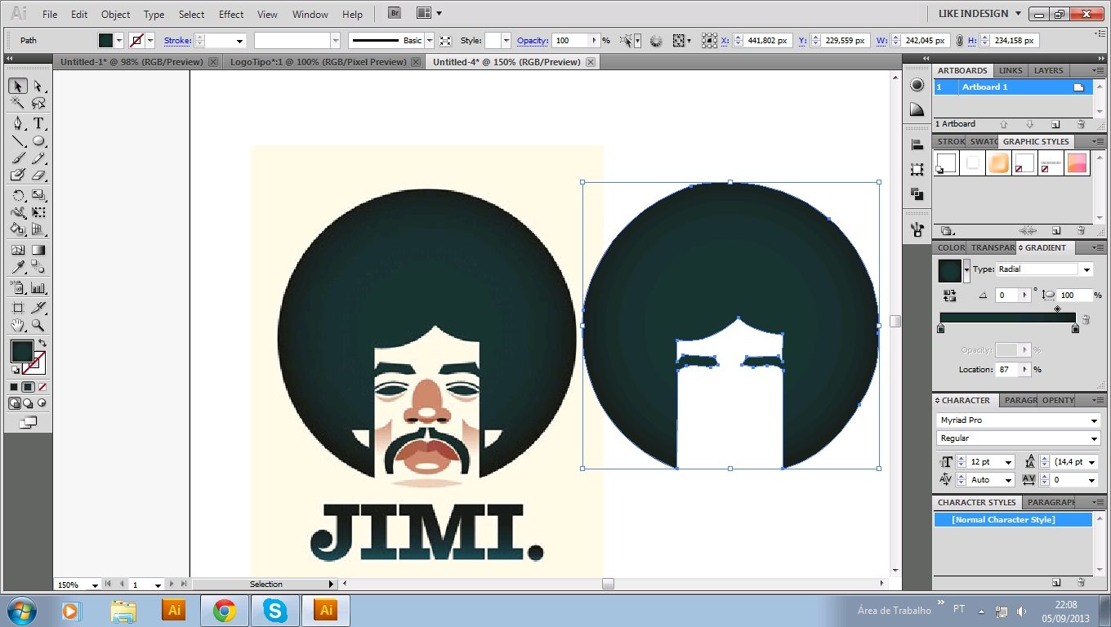
Task: Open the Basic brush definition dropdown
Action: [429, 41]
